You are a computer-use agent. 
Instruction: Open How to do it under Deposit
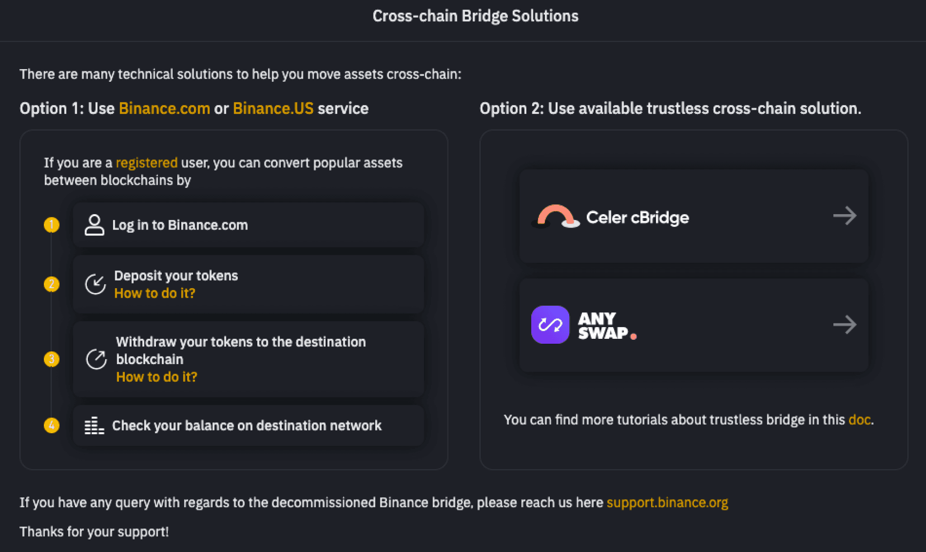click(x=155, y=293)
